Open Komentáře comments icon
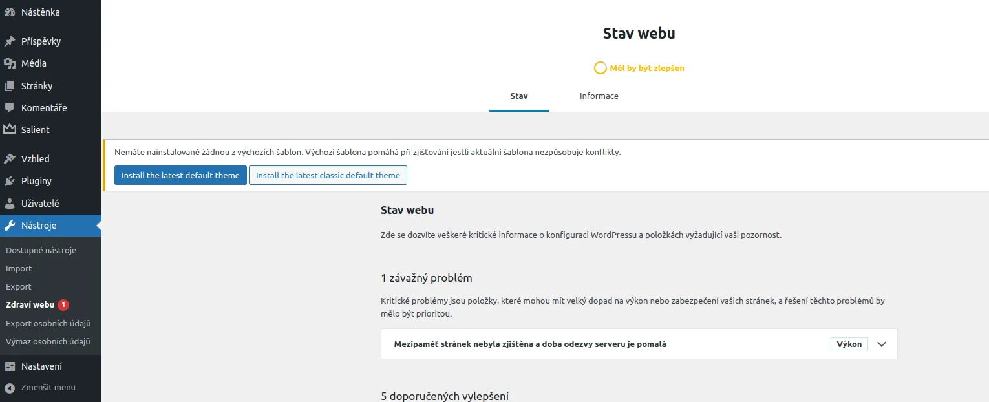The width and height of the screenshot is (989, 402). pyautogui.click(x=9, y=107)
